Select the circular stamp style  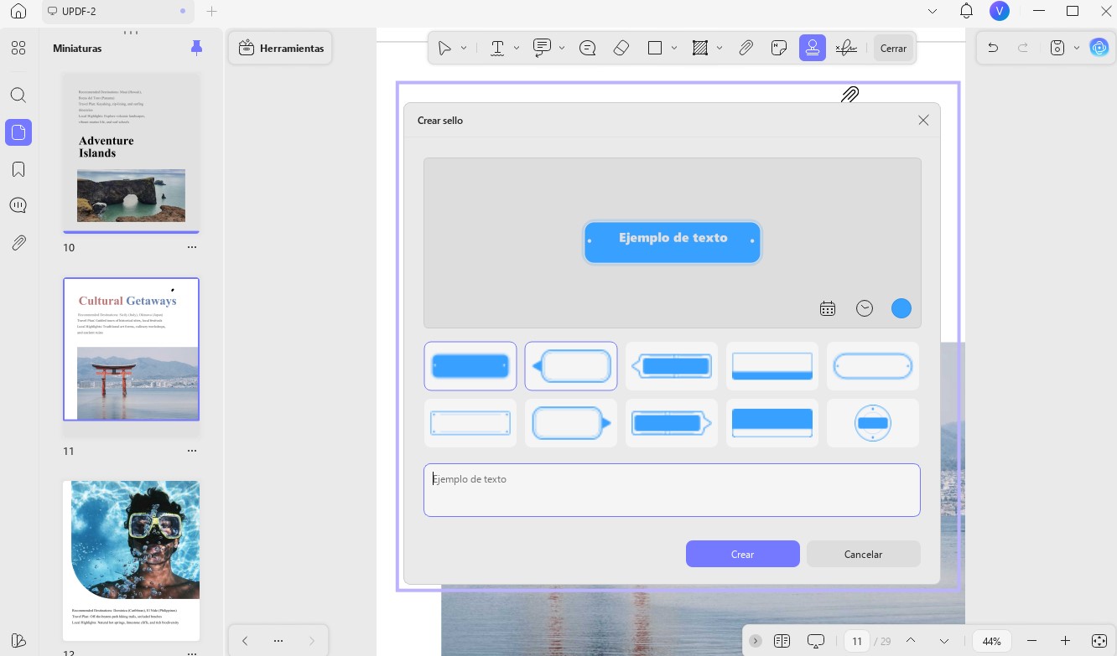[x=873, y=423]
